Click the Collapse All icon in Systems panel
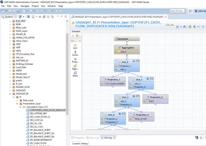This screenshot has width=206, height=146. (48, 17)
